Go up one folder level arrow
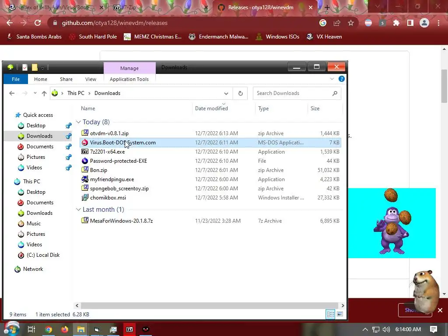448x336 pixels. 44,93
